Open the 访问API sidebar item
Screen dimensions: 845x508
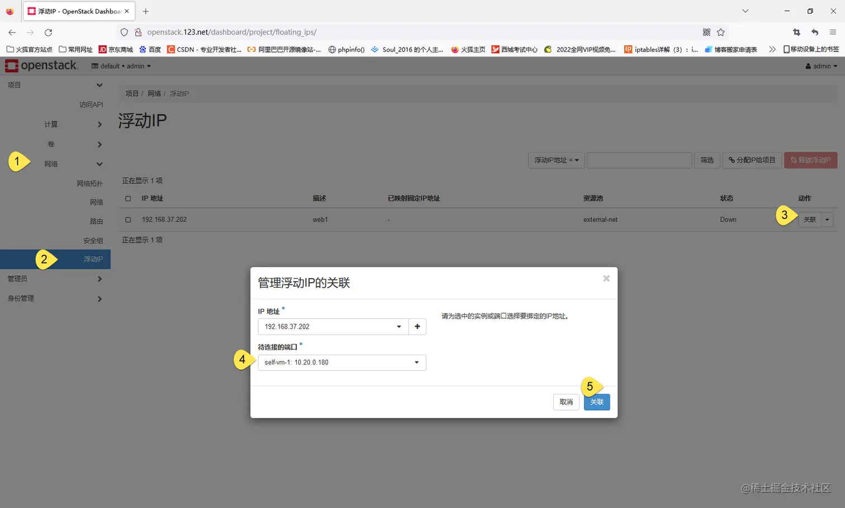pyautogui.click(x=91, y=105)
